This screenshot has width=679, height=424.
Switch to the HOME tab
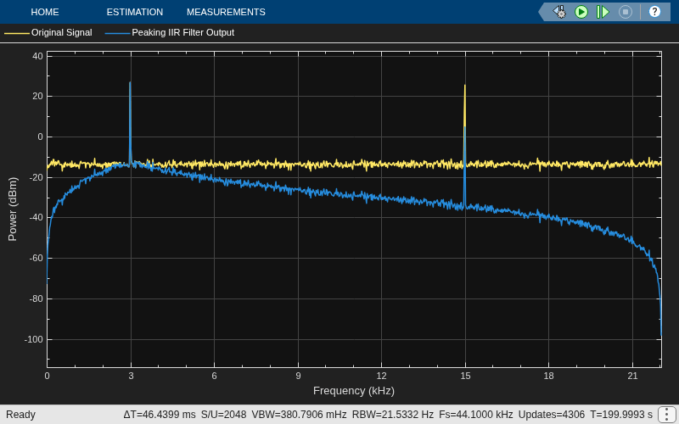[x=45, y=12]
